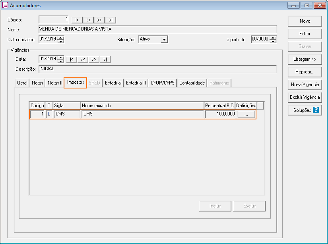This screenshot has width=328, height=244.
Task: Go to first vigência date record
Action: click(72, 60)
